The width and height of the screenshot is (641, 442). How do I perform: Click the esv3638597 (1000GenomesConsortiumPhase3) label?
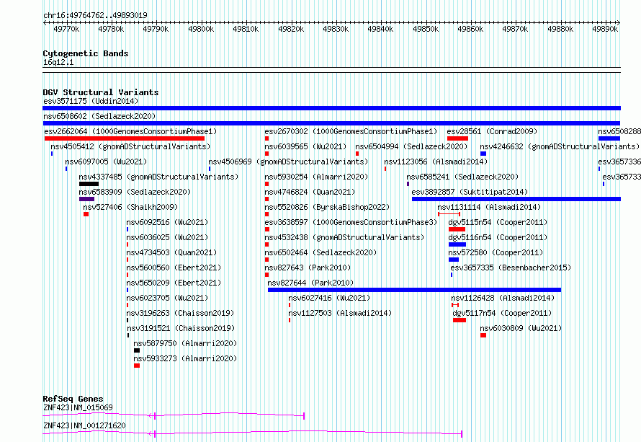pyautogui.click(x=351, y=222)
